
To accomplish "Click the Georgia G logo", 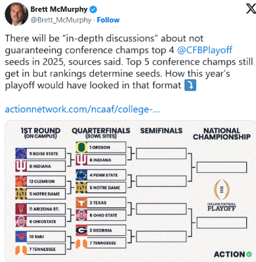I will point(81,231).
